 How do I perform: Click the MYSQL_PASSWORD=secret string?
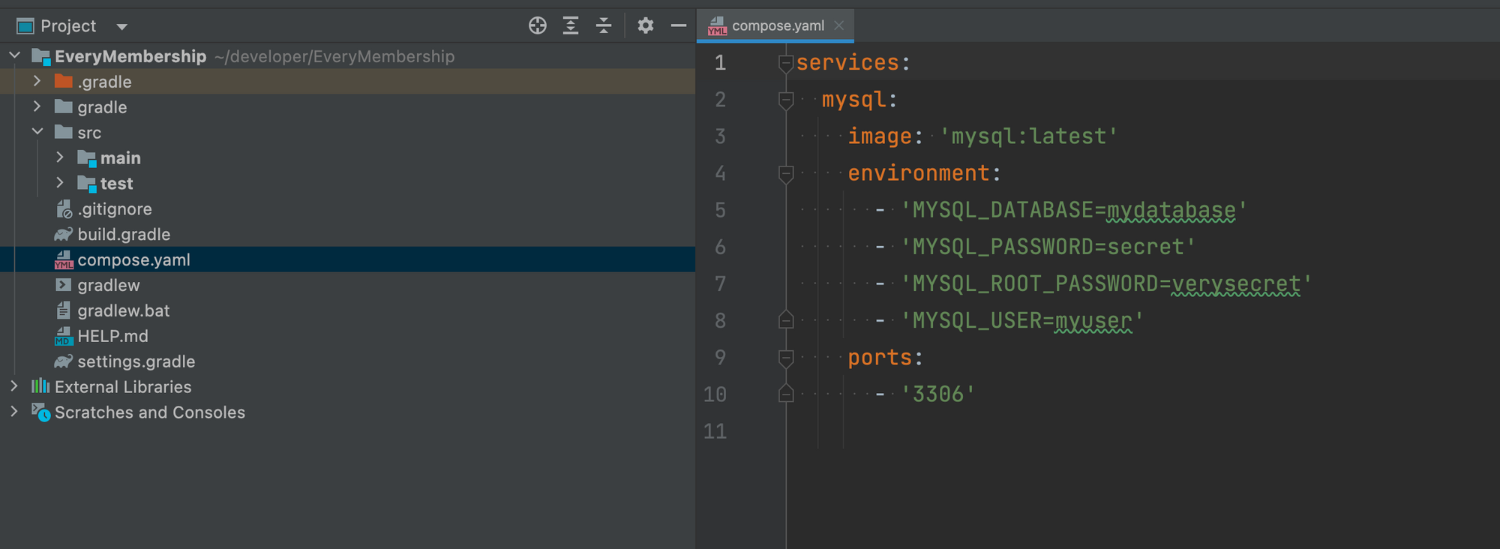pos(1048,247)
